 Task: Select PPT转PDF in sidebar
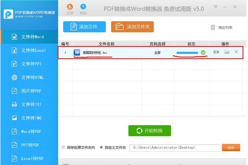coord(29,145)
